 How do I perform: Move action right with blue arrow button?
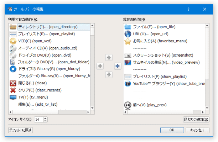point(118,66)
